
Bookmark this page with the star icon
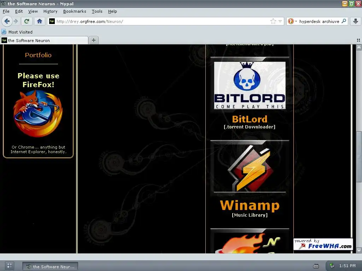click(273, 22)
